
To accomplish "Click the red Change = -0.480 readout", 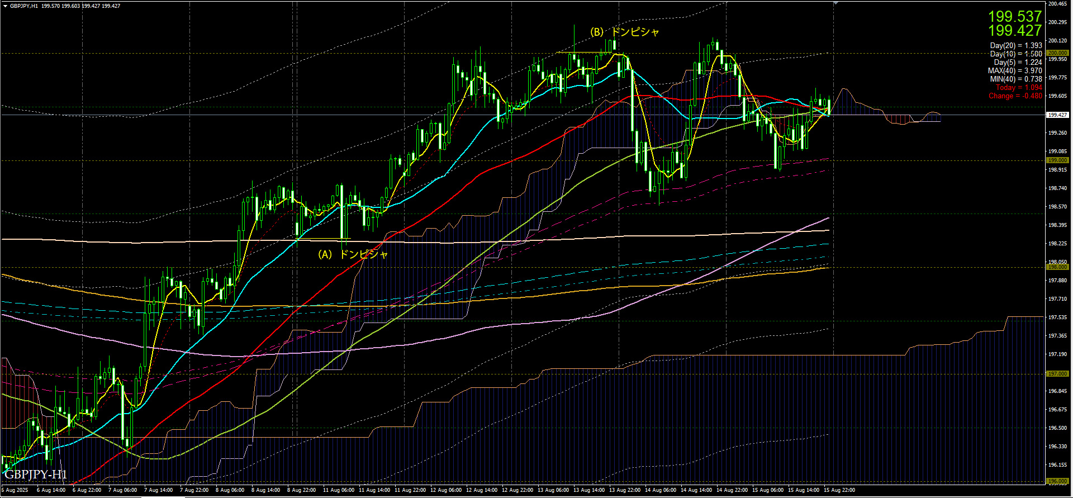I will click(1015, 96).
